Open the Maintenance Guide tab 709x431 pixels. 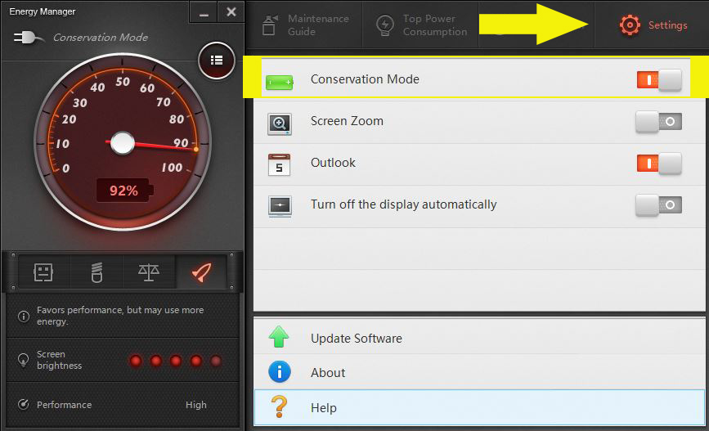[x=306, y=25]
